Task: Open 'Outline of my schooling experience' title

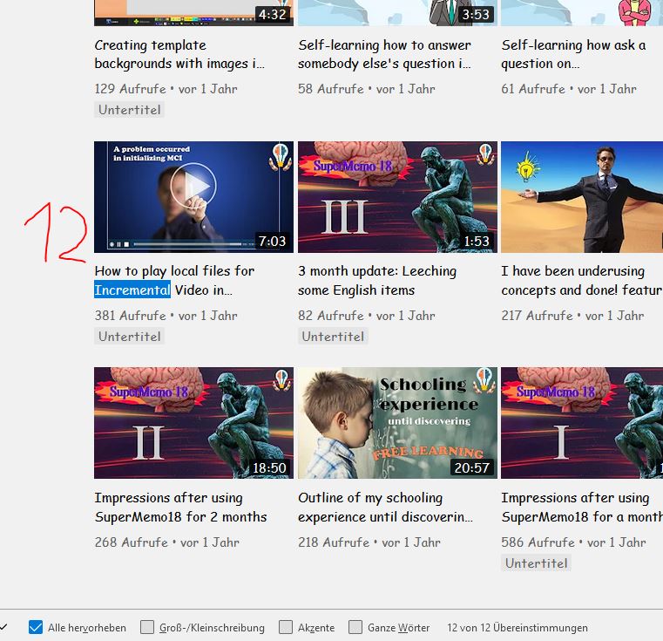Action: 385,507
